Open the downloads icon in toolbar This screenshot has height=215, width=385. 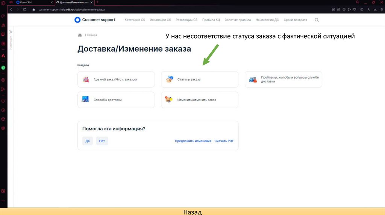tap(375, 9)
